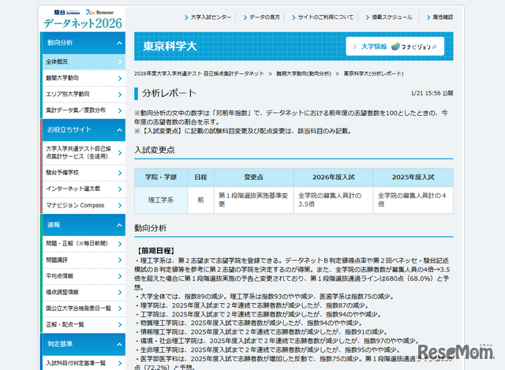Open 入試科目付判定基準一覧 in the sidebar
The width and height of the screenshot is (505, 370).
pyautogui.click(x=84, y=363)
